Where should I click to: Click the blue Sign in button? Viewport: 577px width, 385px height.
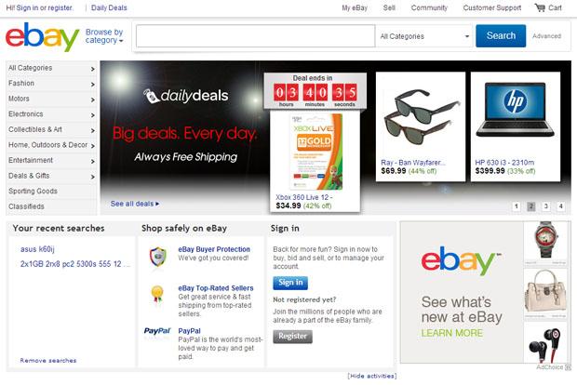(x=290, y=283)
